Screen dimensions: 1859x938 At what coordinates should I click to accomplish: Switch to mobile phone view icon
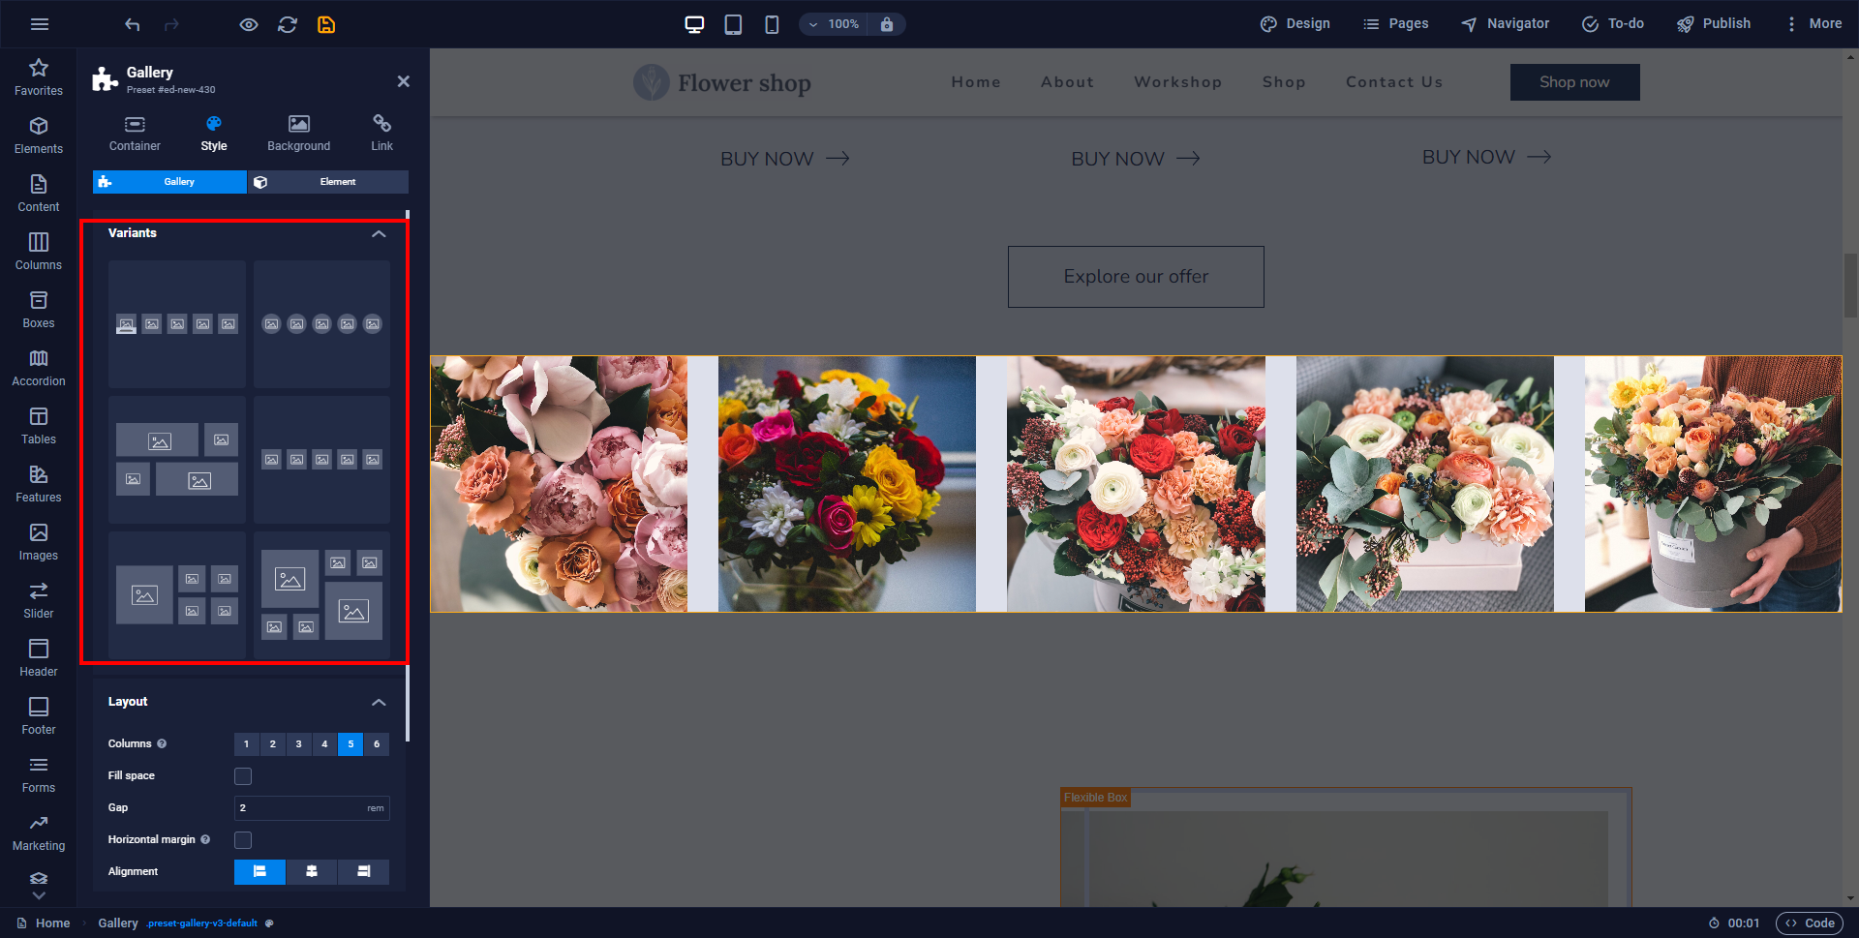(x=772, y=24)
